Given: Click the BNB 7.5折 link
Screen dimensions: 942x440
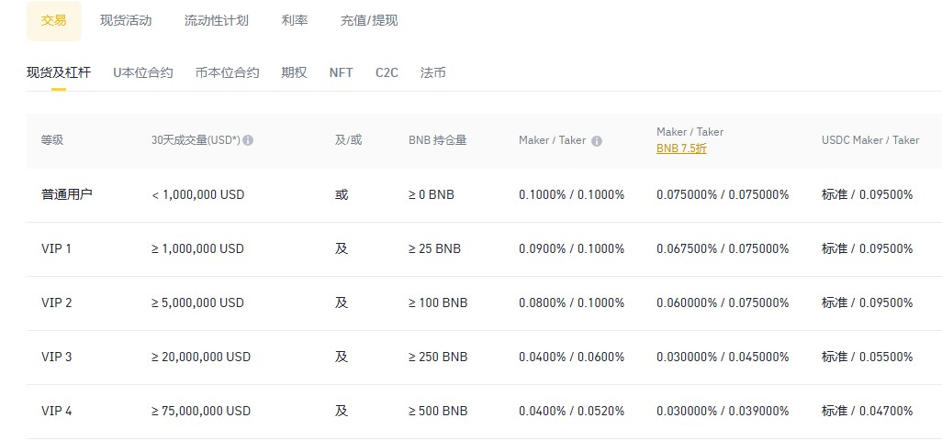Looking at the screenshot, I should 681,148.
